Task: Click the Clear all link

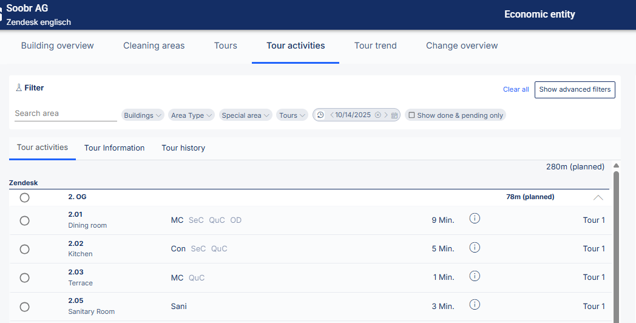Action: (x=516, y=89)
